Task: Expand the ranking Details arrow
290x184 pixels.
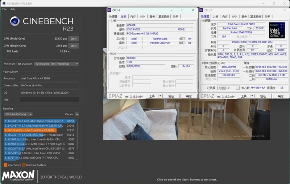Action: (77, 114)
